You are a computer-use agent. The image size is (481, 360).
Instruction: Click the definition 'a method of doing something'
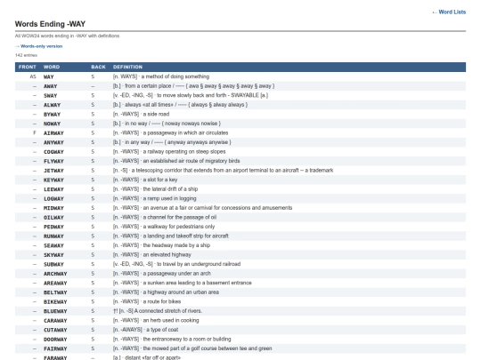click(175, 76)
